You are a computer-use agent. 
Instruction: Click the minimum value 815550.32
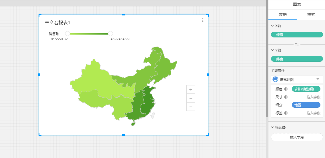[x=59, y=39]
